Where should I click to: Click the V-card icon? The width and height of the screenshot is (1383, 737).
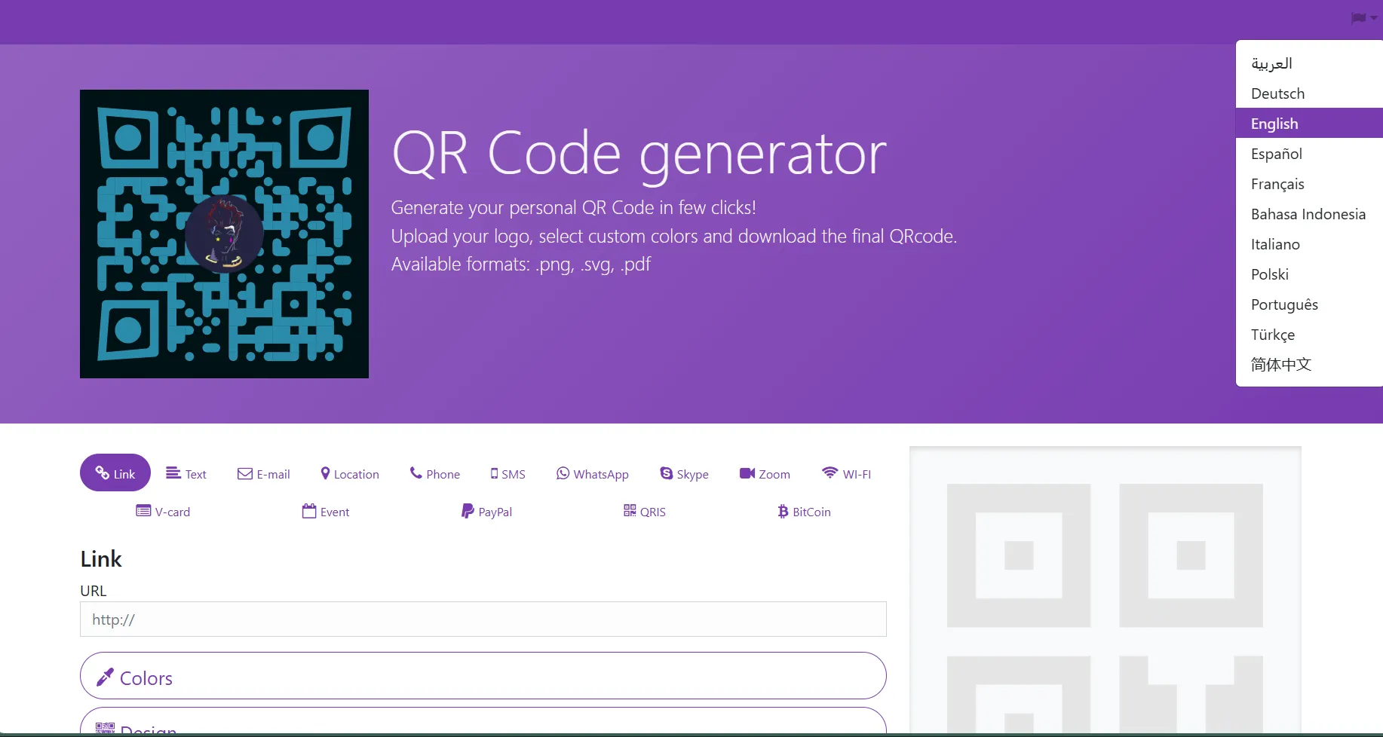click(x=143, y=511)
